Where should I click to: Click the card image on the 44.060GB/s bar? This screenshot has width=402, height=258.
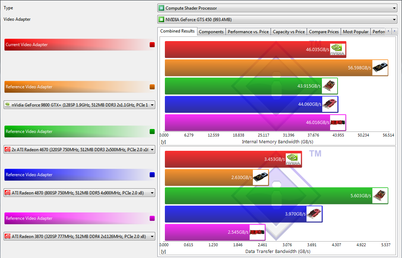pos(330,104)
